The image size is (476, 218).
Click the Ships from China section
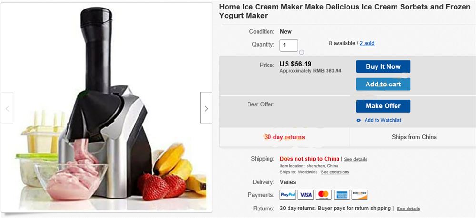414,137
